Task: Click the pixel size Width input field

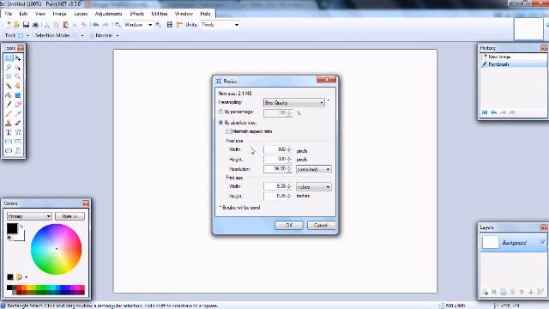Action: pyautogui.click(x=278, y=149)
